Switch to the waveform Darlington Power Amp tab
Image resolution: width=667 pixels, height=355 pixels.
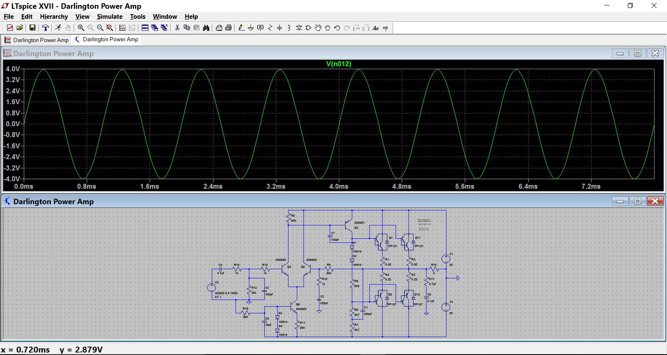point(36,40)
